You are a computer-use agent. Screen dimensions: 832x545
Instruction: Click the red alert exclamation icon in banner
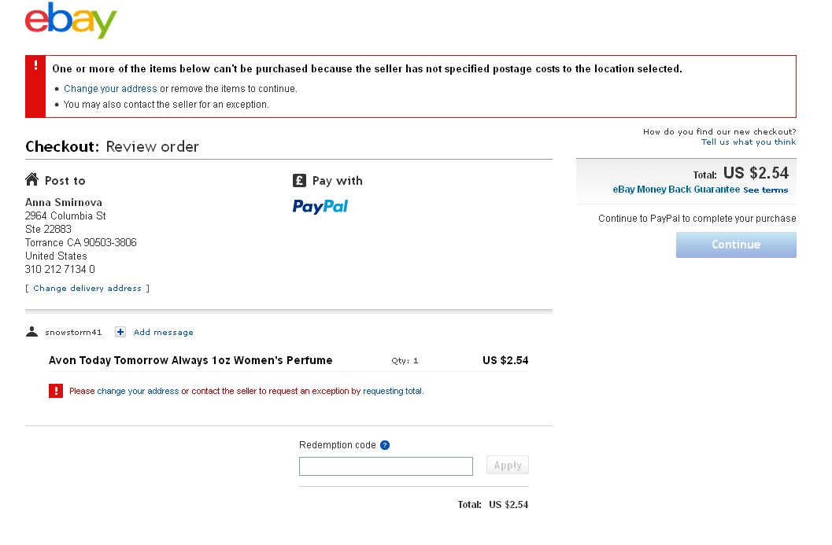[x=35, y=66]
